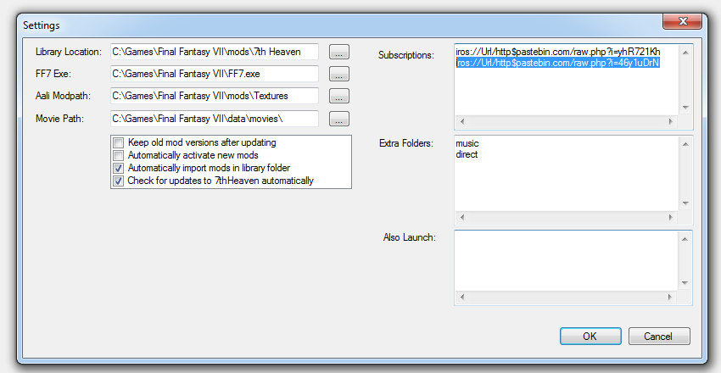Click the FF7 Exe path field
This screenshot has height=373, width=721.
coord(215,74)
